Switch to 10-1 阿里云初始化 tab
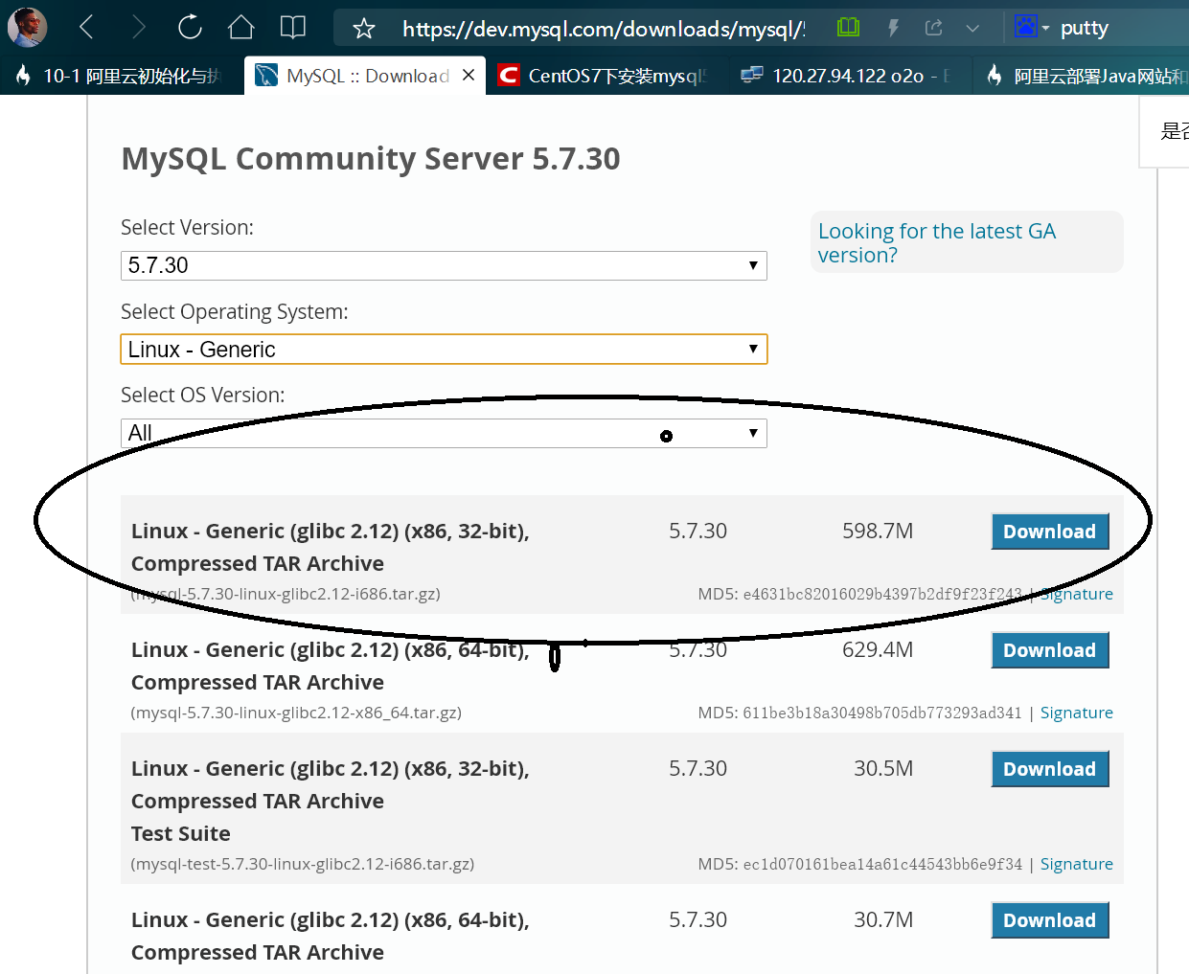 point(120,76)
